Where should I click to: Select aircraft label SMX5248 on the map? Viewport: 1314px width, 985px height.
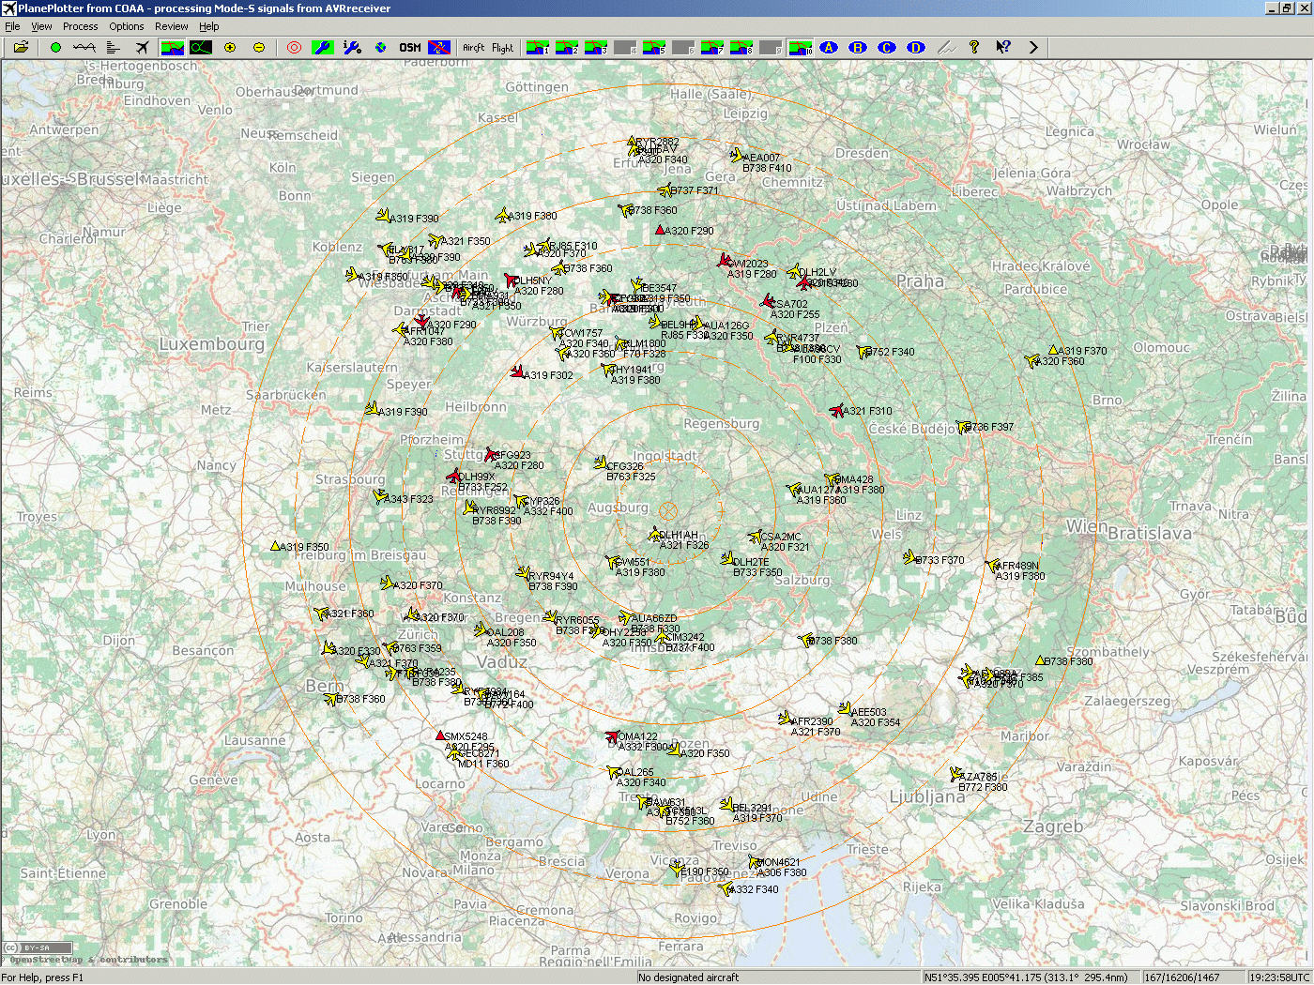tap(466, 737)
